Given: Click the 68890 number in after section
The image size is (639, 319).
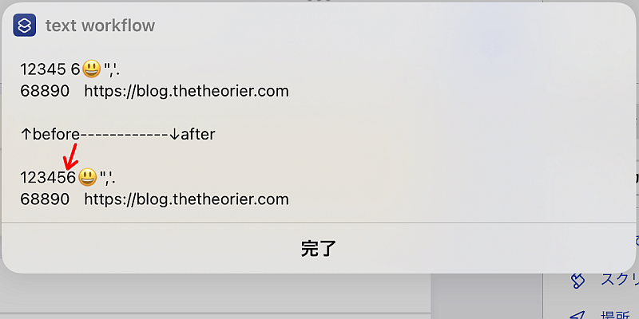Looking at the screenshot, I should (45, 199).
